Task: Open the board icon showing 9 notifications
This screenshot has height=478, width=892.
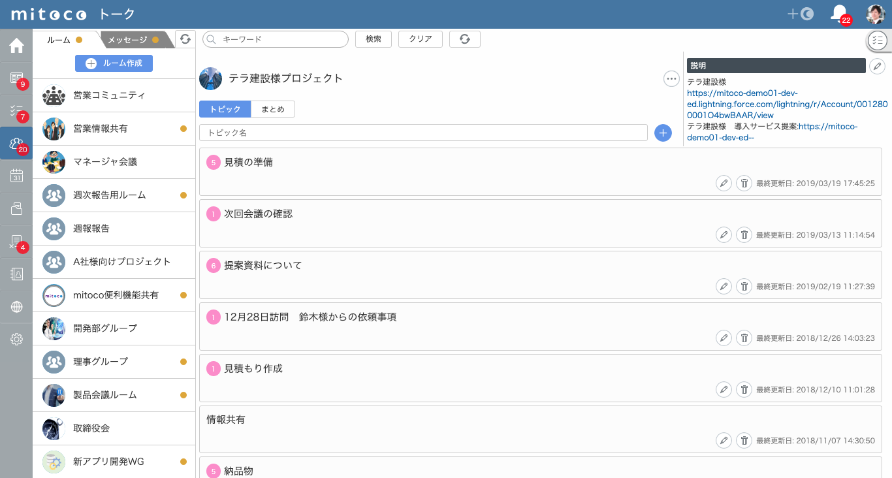Action: [16, 78]
